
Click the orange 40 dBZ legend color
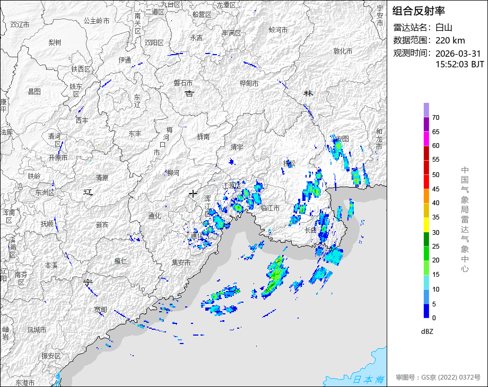pos(426,196)
